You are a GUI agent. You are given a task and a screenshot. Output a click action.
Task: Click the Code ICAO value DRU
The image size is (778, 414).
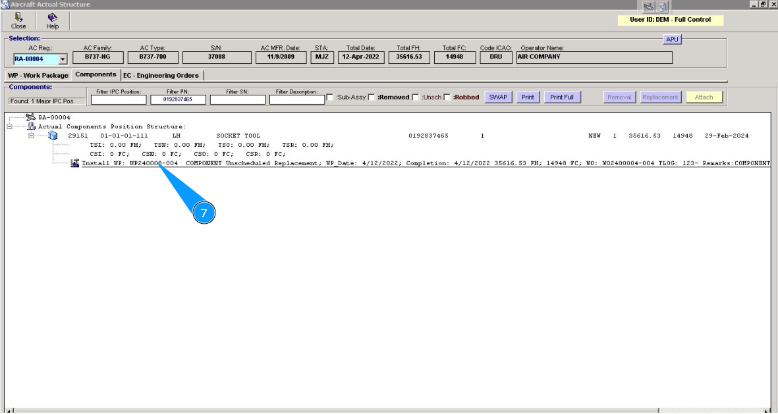tap(495, 57)
